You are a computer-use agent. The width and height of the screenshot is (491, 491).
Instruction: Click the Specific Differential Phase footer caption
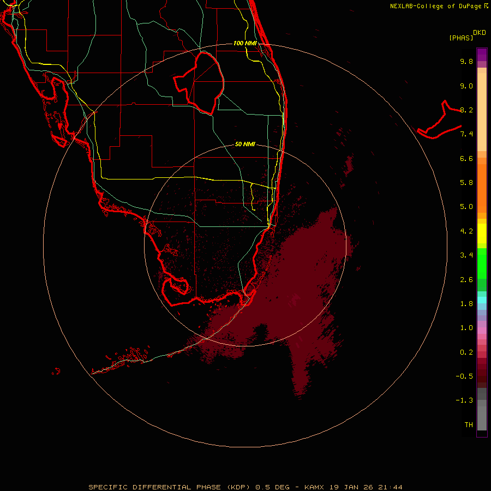tap(245, 487)
